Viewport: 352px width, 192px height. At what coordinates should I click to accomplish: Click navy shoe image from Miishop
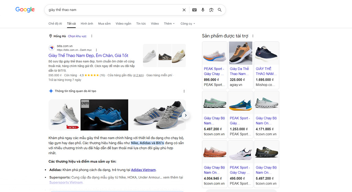click(266, 53)
